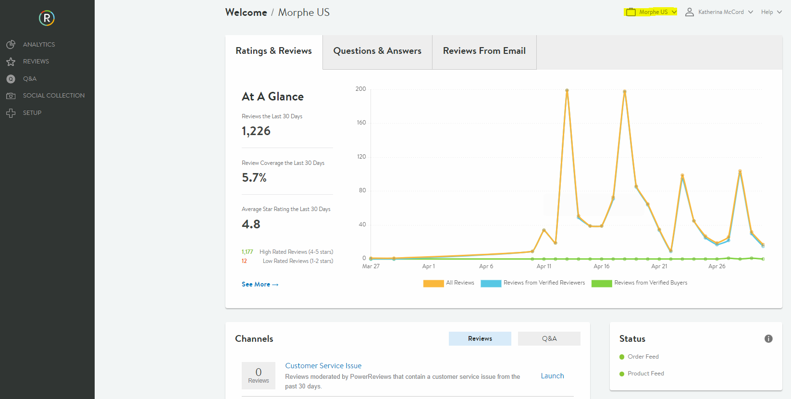
Task: Click the PowerReviews R logo
Action: click(47, 18)
